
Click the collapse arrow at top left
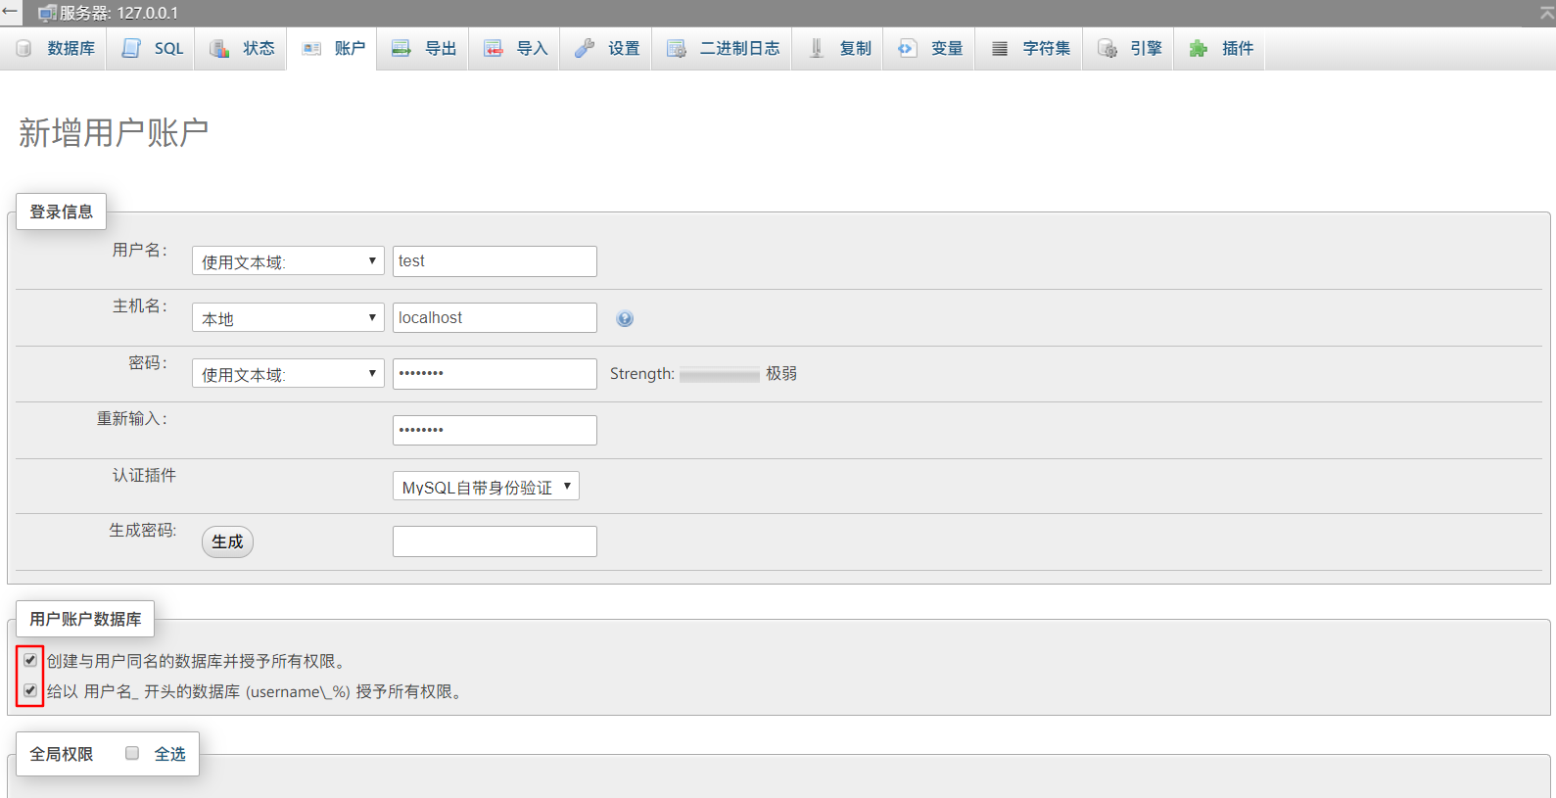click(11, 12)
